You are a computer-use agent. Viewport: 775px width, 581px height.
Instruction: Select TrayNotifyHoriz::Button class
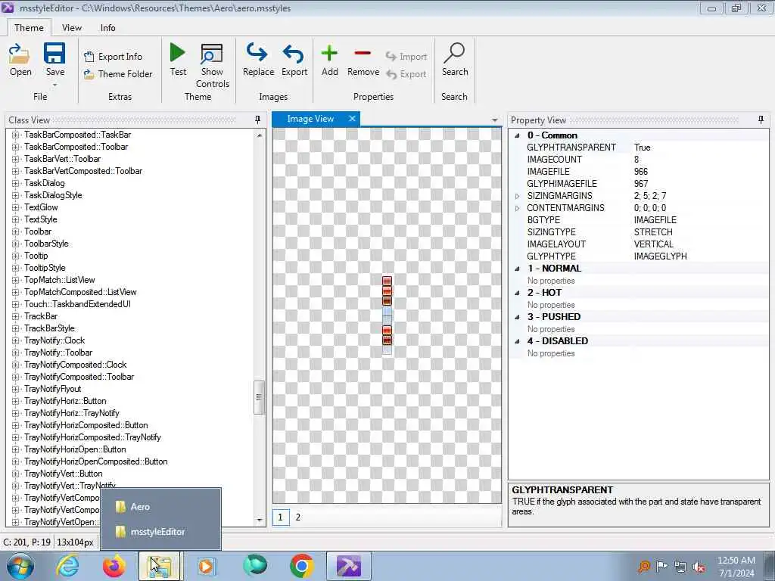(x=65, y=401)
